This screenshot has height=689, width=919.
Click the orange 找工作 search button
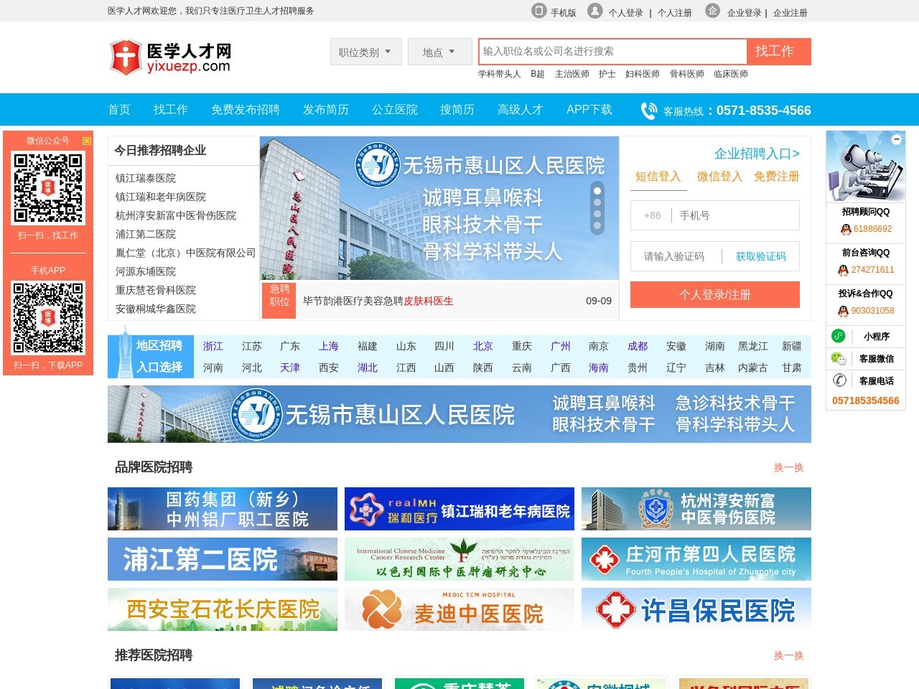tap(779, 52)
